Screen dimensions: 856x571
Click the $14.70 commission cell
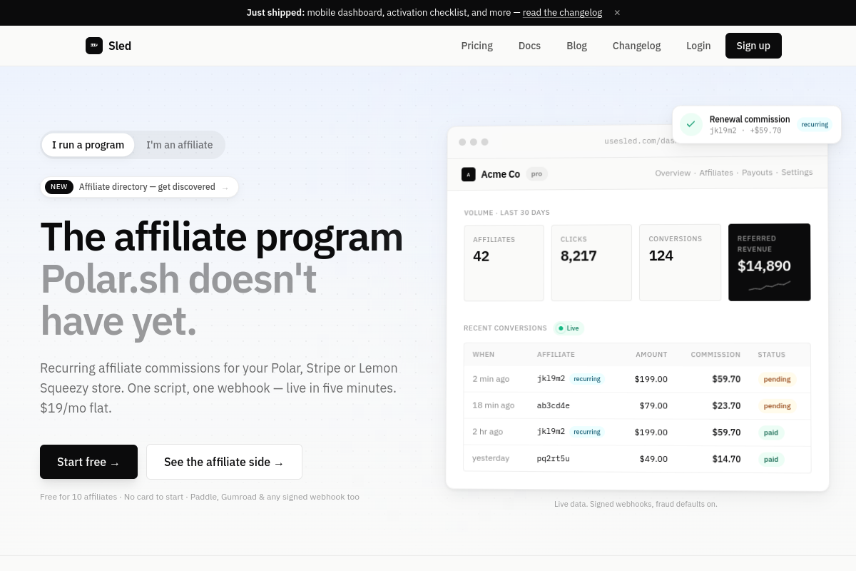[726, 459]
